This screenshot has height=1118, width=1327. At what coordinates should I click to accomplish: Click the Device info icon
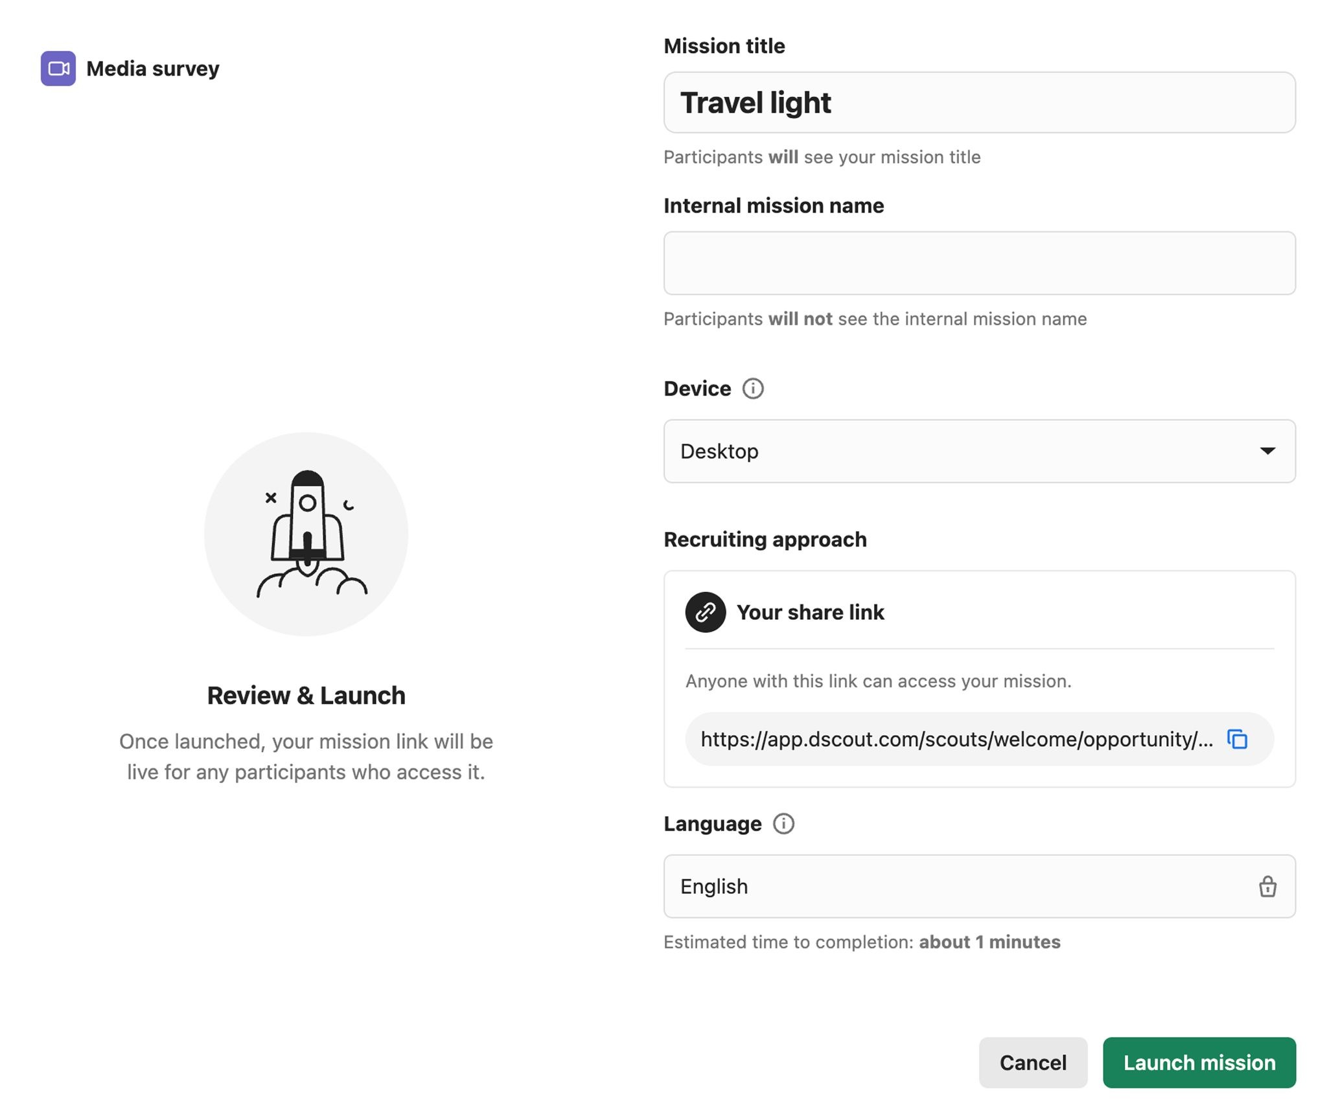coord(752,389)
